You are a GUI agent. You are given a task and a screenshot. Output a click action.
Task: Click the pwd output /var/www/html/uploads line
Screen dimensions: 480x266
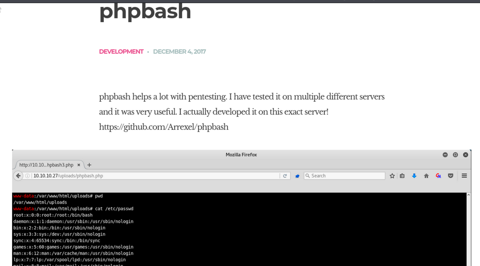(40, 202)
